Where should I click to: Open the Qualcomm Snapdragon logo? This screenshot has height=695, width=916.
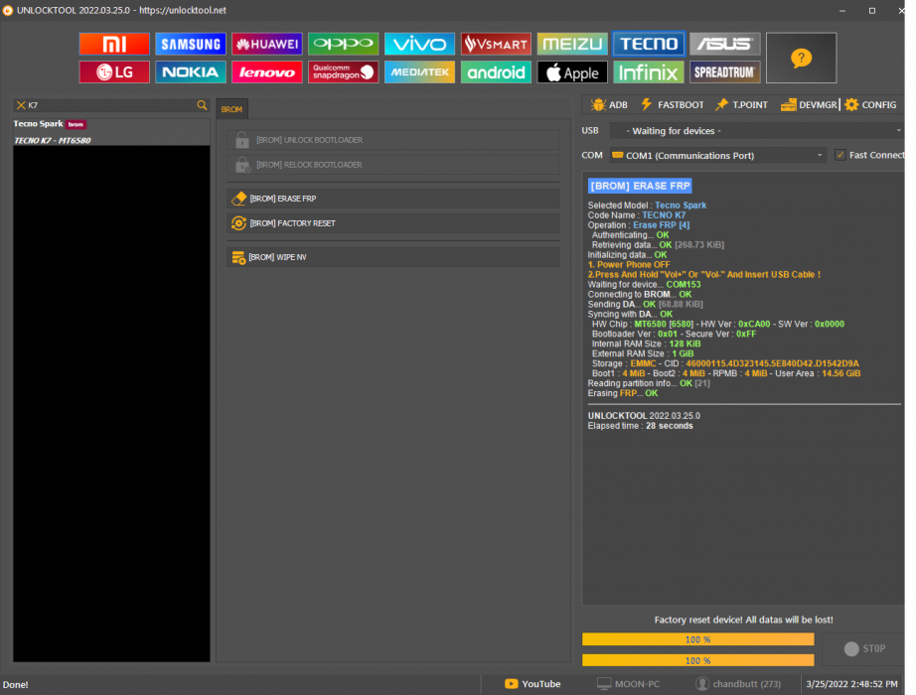[343, 71]
